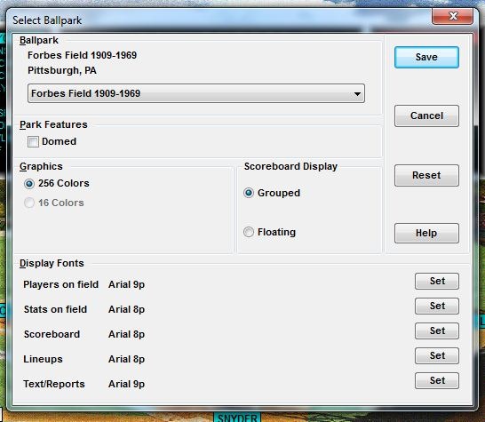485x422 pixels.
Task: Set the Players on field font
Action: (x=437, y=282)
